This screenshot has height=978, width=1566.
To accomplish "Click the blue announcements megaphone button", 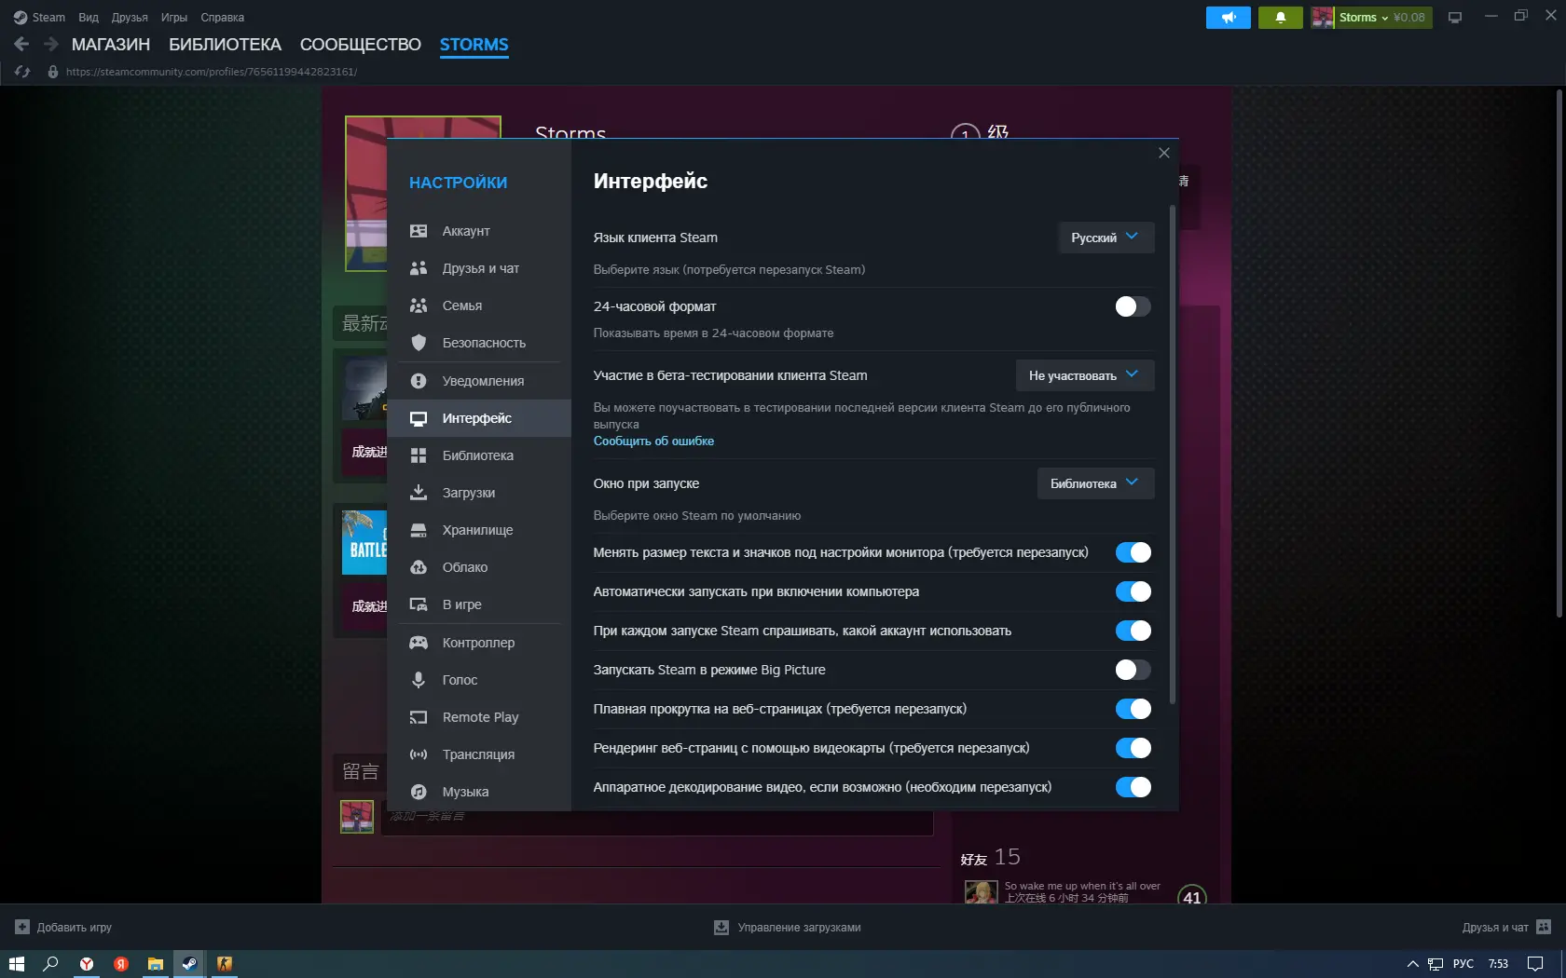I will 1229,17.
